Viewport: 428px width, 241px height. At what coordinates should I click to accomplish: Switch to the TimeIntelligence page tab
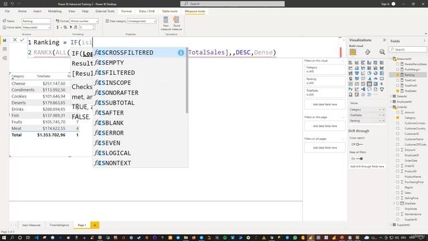point(59,225)
